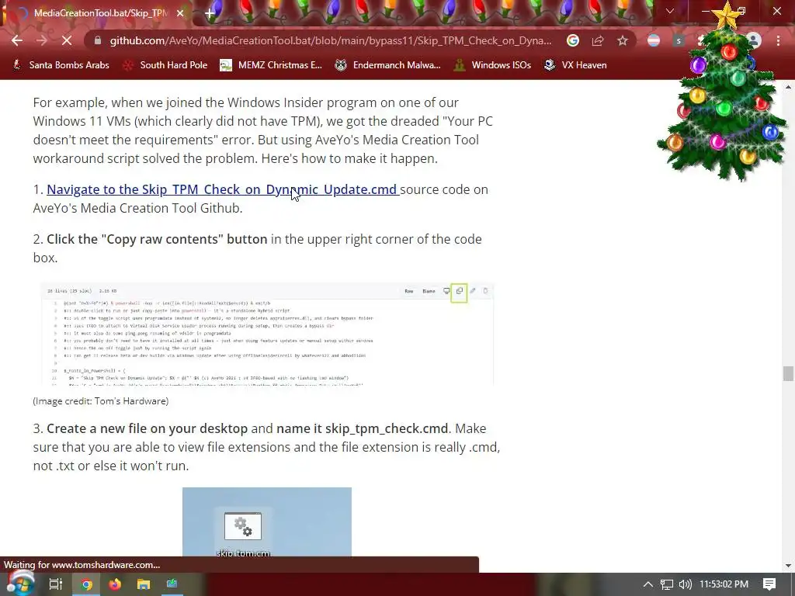Launch Firefox from the taskbar
Screen dimensions: 795x596
pos(115,584)
